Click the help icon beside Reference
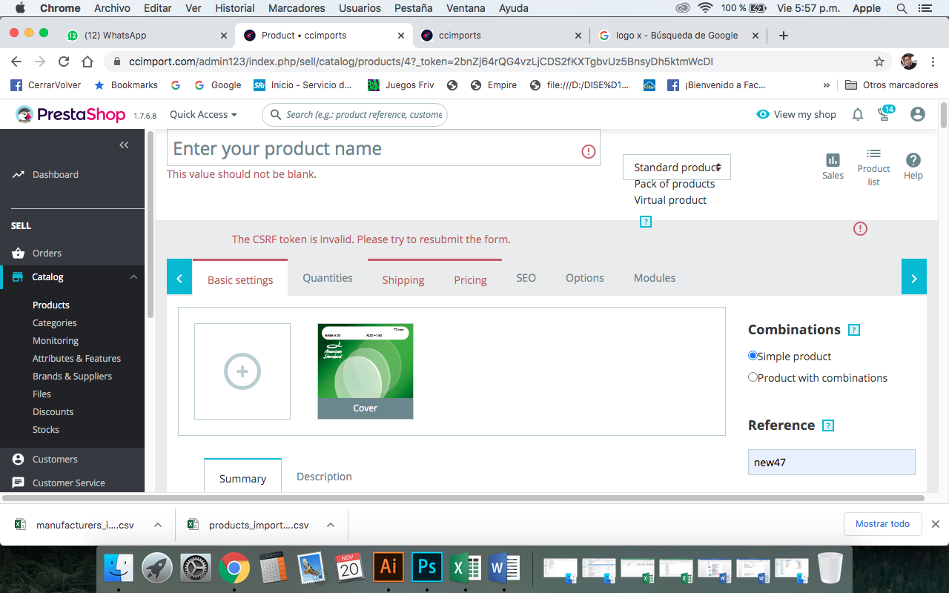 click(829, 425)
